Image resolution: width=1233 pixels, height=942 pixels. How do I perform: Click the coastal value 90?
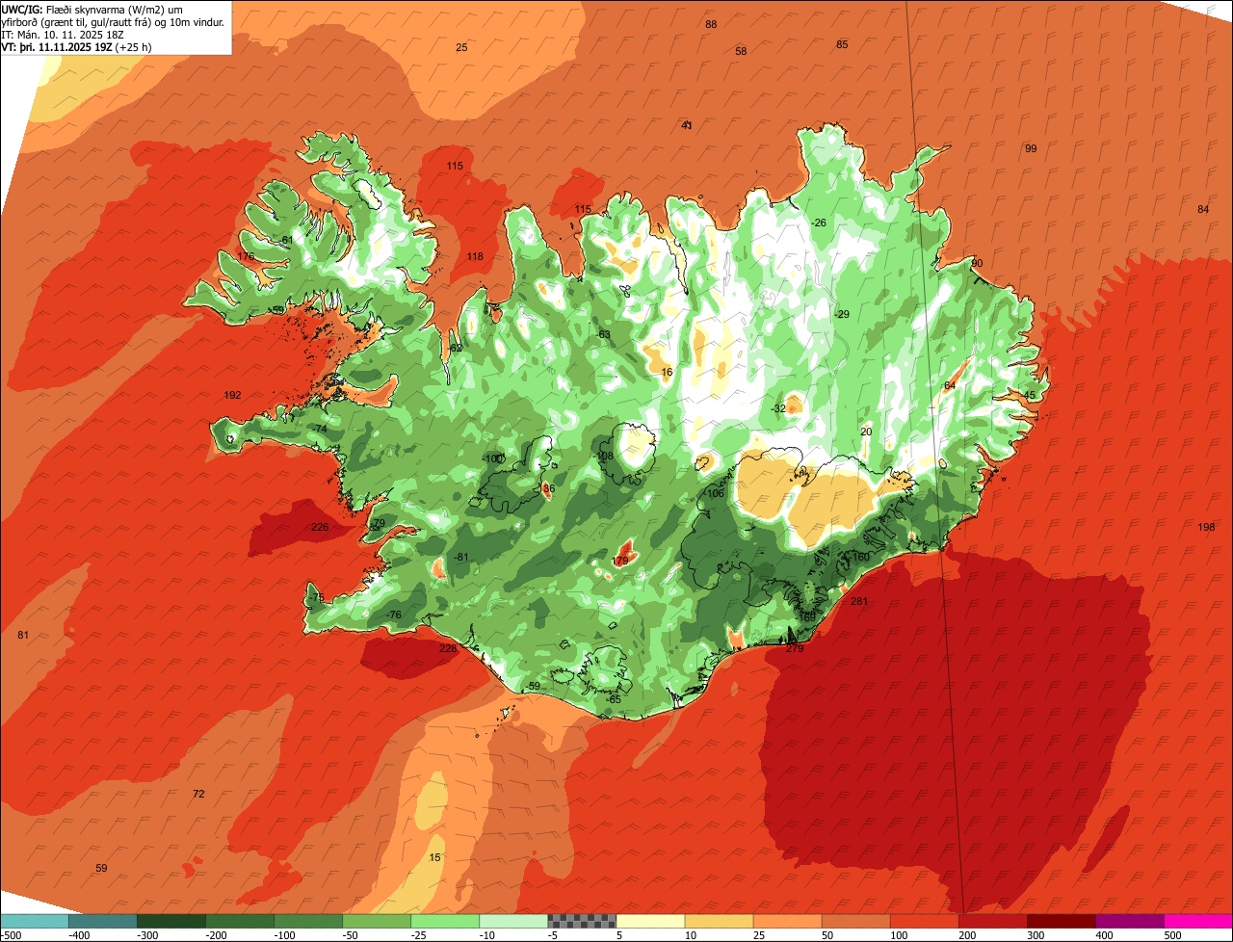pyautogui.click(x=977, y=263)
